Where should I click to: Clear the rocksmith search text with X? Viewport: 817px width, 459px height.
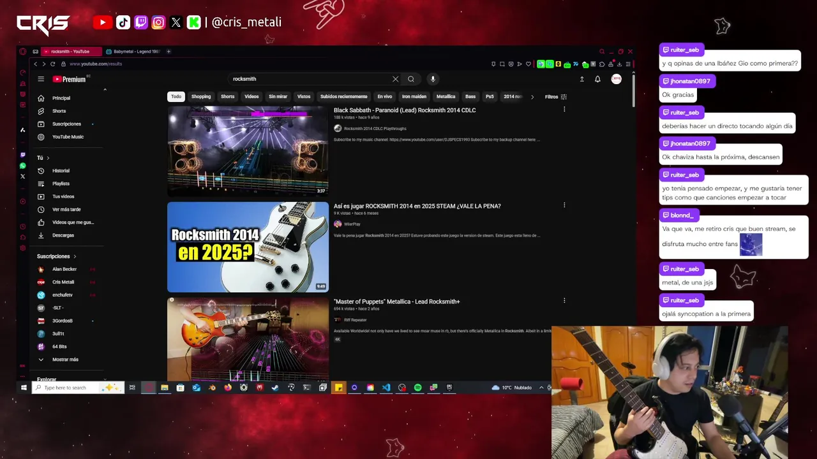(x=395, y=79)
